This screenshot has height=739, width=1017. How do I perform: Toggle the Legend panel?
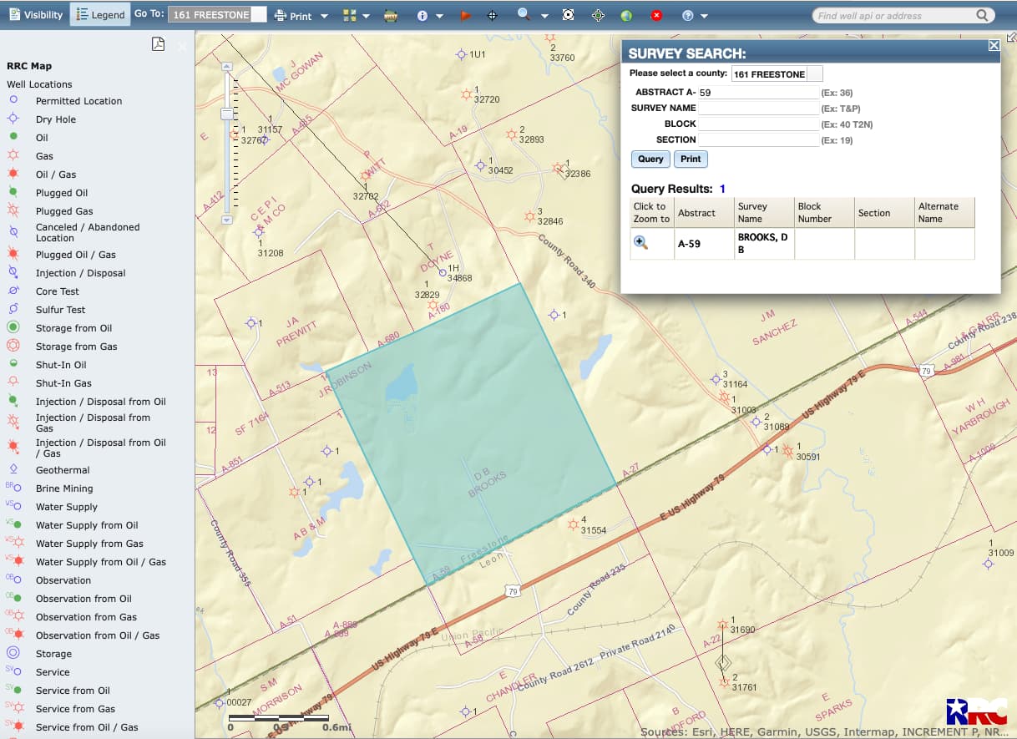click(100, 15)
